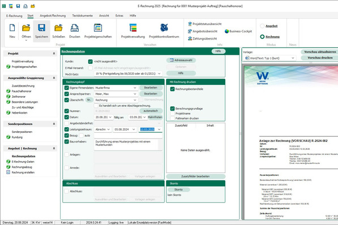Open the Textdokumente tab
Viewport: 338px width, 225px height.
click(x=83, y=16)
